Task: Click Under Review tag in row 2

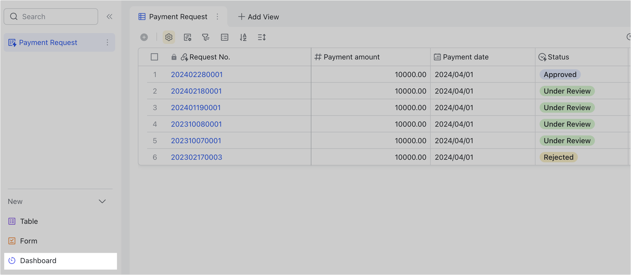Action: coord(567,91)
